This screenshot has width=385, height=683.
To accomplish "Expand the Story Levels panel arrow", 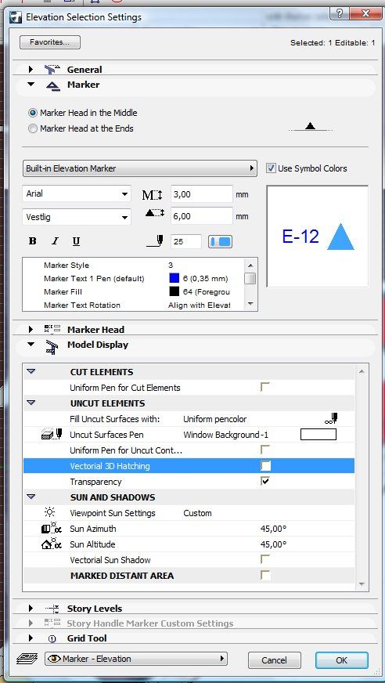I will click(31, 609).
